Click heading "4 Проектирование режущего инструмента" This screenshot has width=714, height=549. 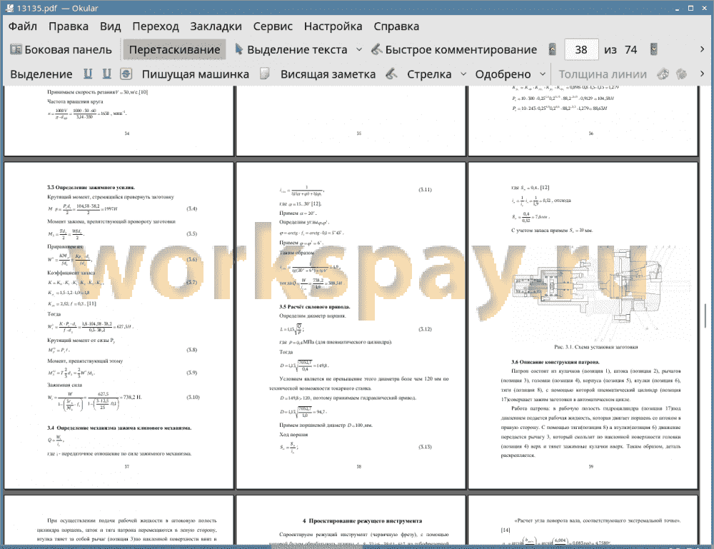point(362,520)
